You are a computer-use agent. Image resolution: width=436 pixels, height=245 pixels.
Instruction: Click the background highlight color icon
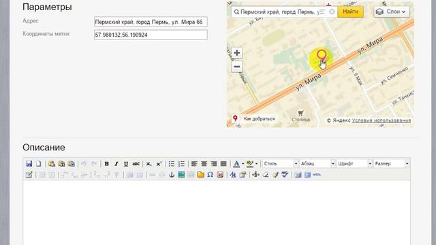pyautogui.click(x=250, y=164)
